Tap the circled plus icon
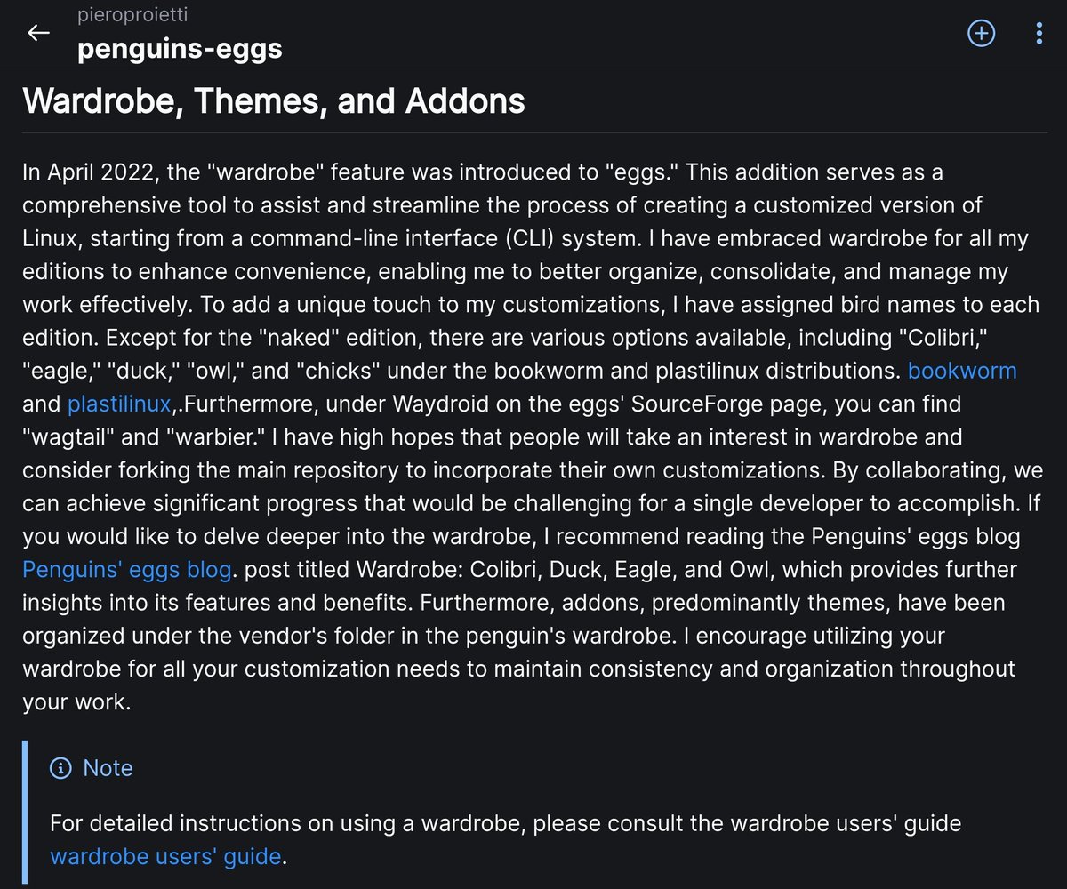The height and width of the screenshot is (889, 1067). 981,33
